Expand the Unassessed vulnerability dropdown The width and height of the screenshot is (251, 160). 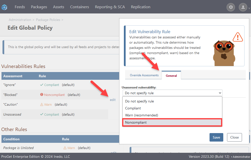point(172,93)
